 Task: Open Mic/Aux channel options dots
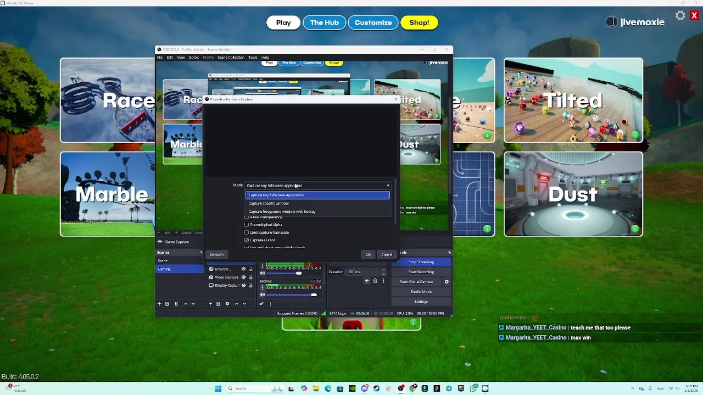point(263,287)
